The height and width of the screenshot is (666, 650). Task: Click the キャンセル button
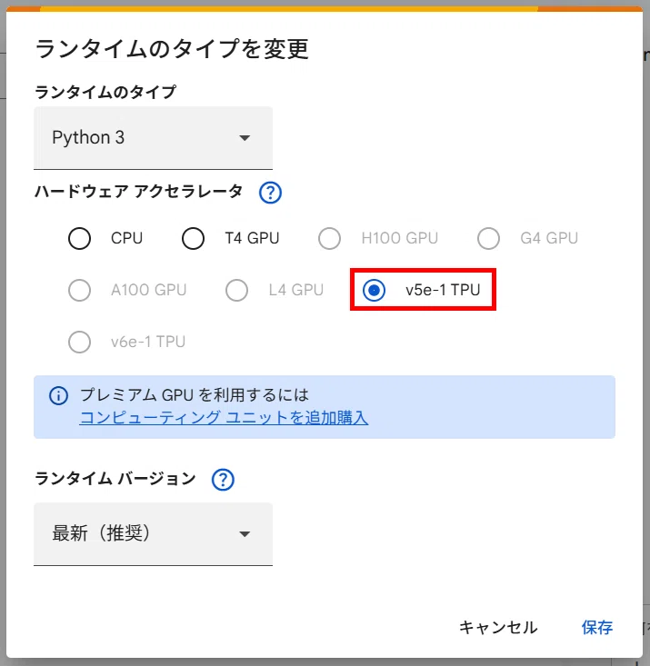(498, 627)
